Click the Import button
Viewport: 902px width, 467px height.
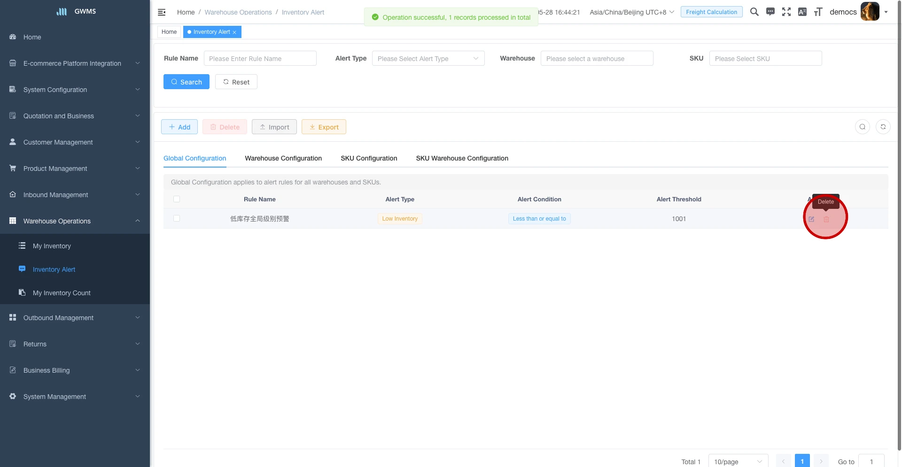pyautogui.click(x=274, y=127)
